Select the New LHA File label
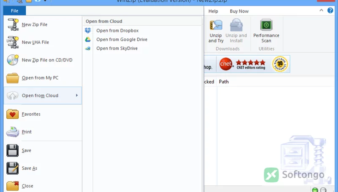Screen dimensions: 338x192 tap(35, 42)
